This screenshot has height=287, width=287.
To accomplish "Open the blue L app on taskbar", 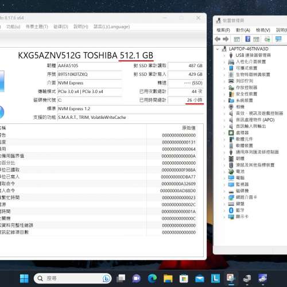I will point(215,278).
